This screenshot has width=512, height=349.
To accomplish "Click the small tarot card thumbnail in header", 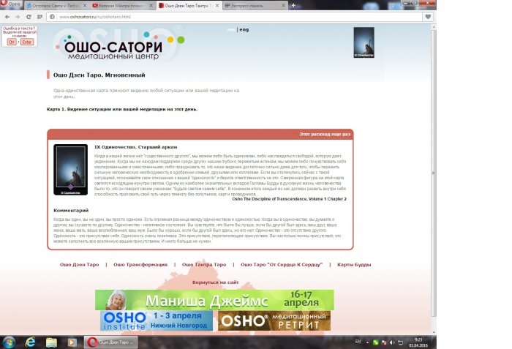I will (364, 42).
